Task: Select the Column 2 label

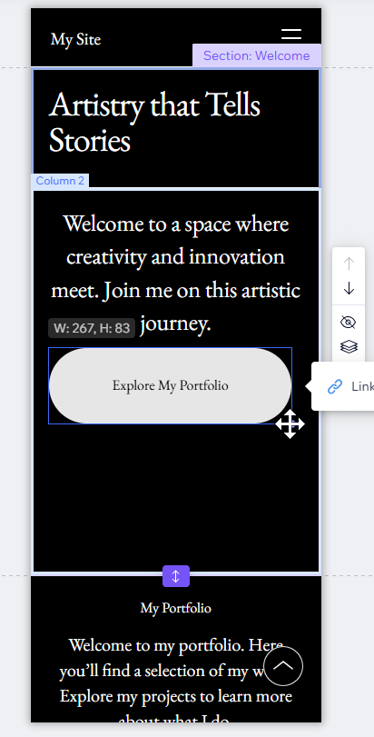Action: click(x=60, y=181)
